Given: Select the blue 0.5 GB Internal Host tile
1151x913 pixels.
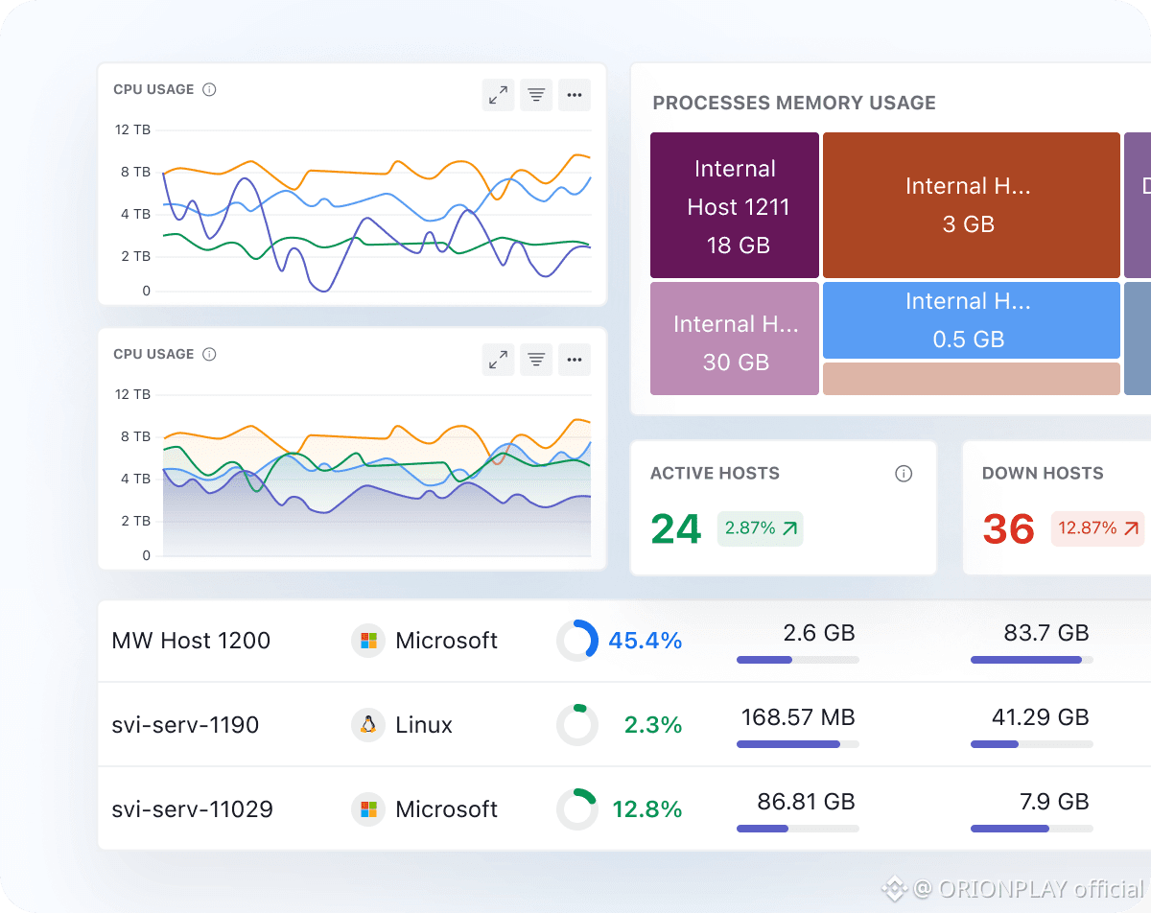Looking at the screenshot, I should tap(972, 320).
